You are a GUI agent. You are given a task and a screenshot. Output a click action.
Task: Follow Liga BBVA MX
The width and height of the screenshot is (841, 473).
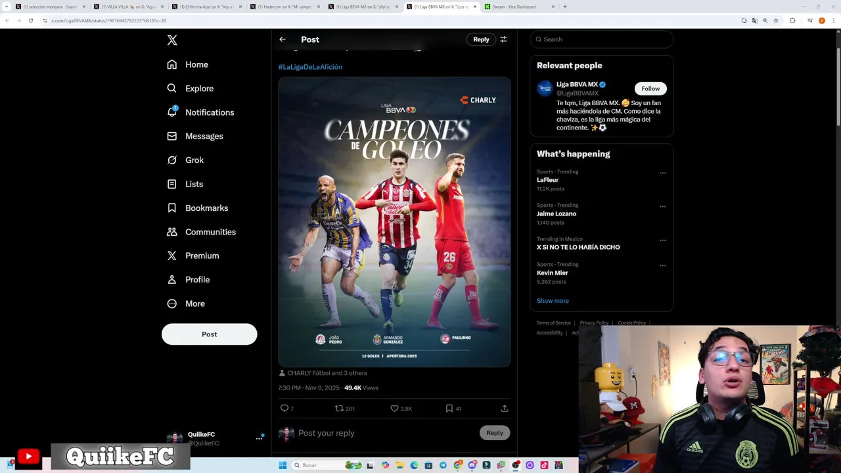pos(650,89)
